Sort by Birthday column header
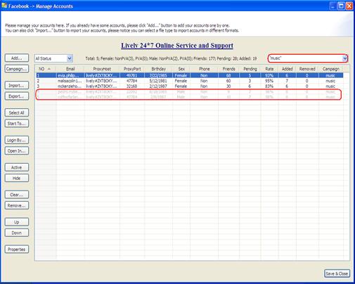Screen dimensions: 355x284 pos(159,69)
